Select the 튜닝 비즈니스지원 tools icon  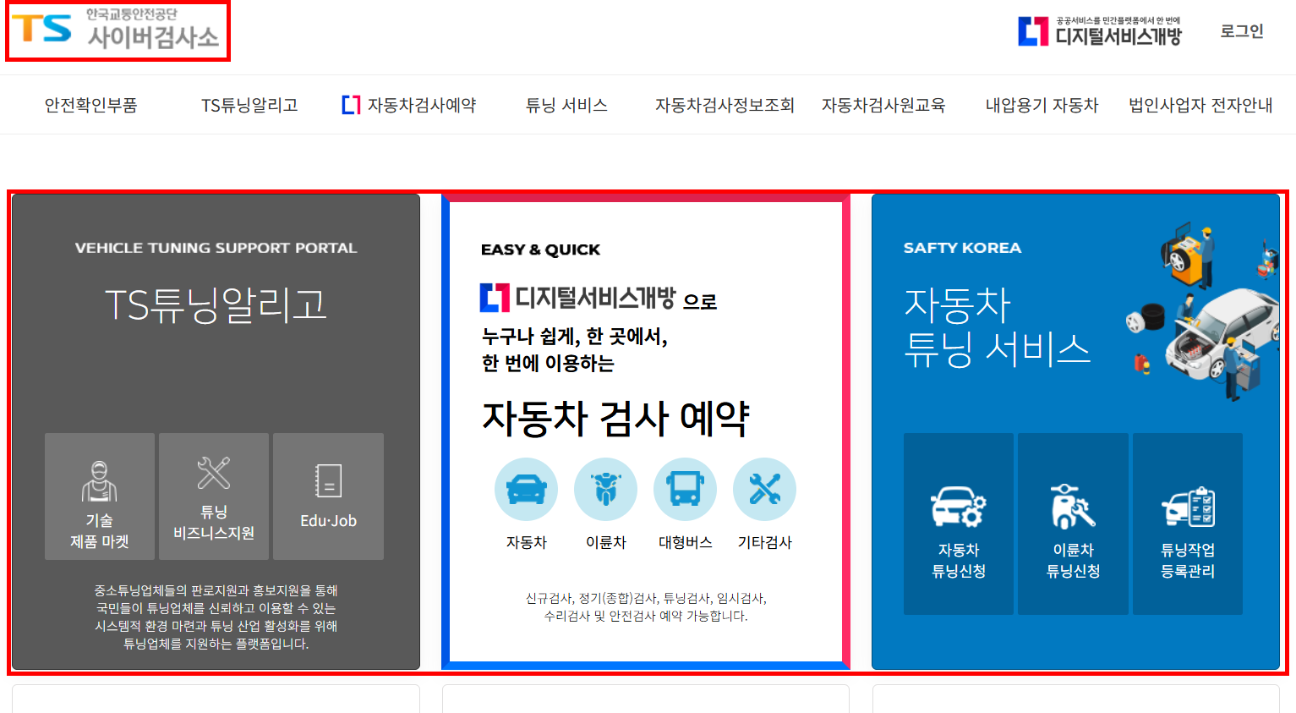pos(213,496)
